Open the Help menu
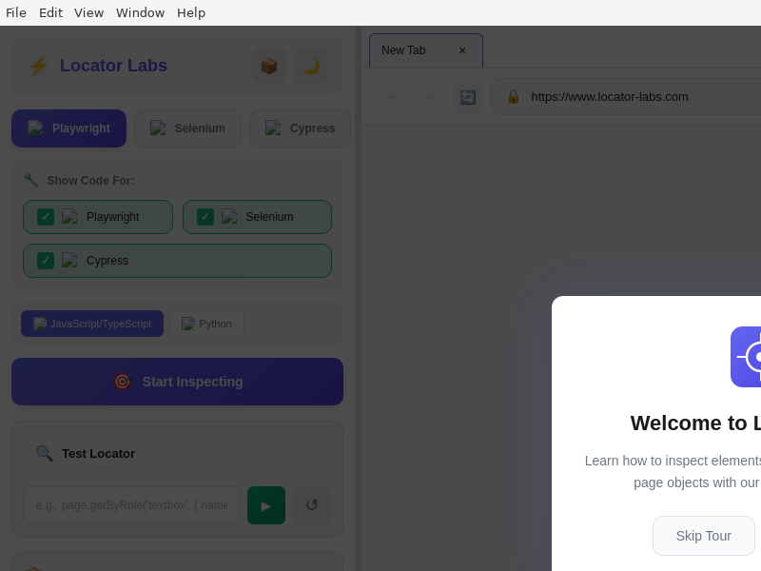The width and height of the screenshot is (761, 571). click(191, 12)
